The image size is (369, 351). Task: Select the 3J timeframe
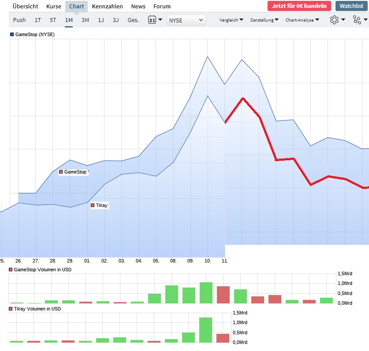point(116,20)
